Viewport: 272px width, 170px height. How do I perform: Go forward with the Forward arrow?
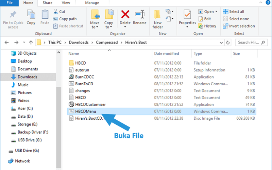[x=16, y=42]
